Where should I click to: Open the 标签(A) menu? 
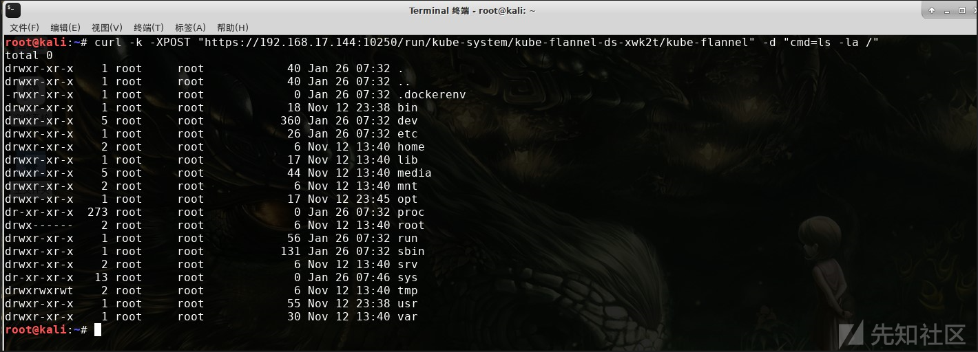190,27
